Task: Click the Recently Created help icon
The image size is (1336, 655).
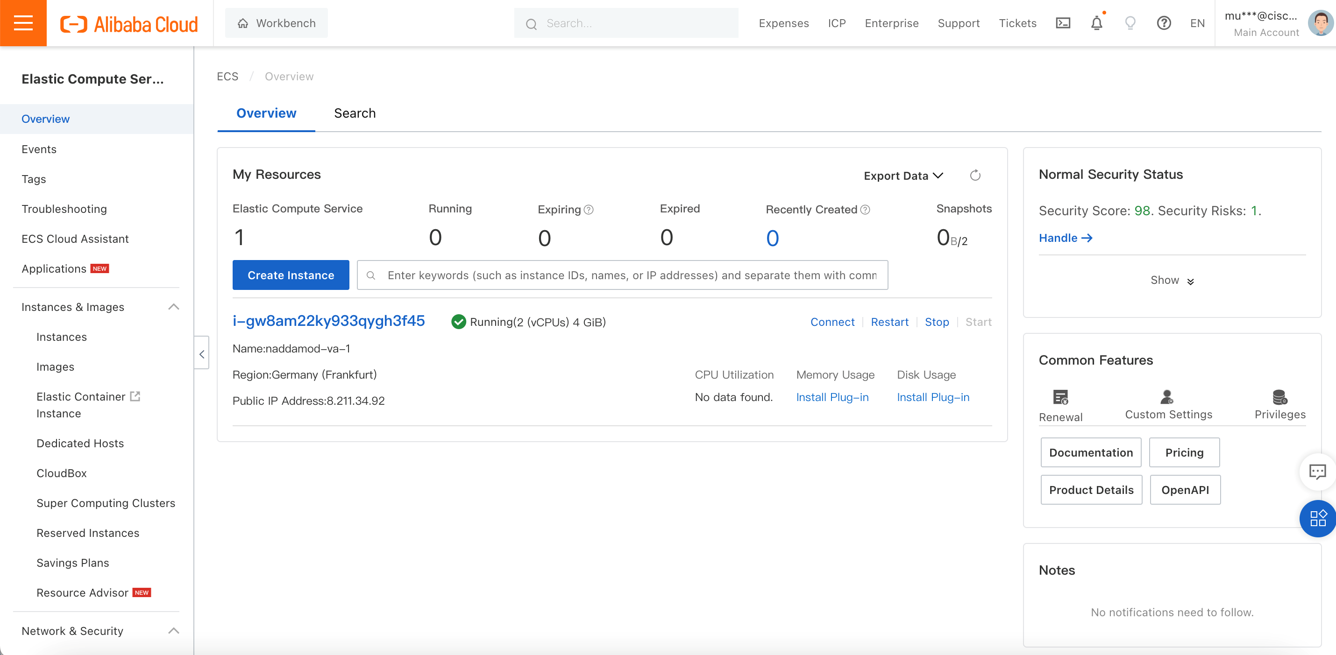Action: click(x=865, y=210)
